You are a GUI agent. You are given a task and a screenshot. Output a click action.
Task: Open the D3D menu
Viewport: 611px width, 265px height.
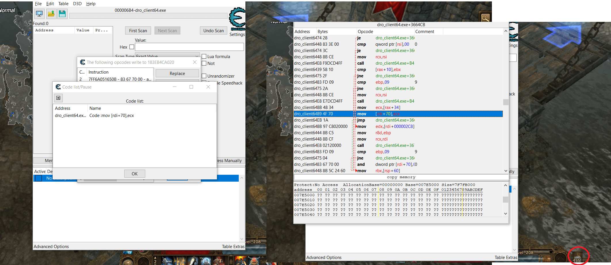77,4
